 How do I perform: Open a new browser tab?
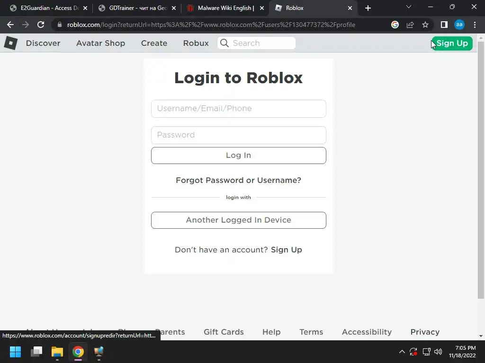tap(368, 8)
